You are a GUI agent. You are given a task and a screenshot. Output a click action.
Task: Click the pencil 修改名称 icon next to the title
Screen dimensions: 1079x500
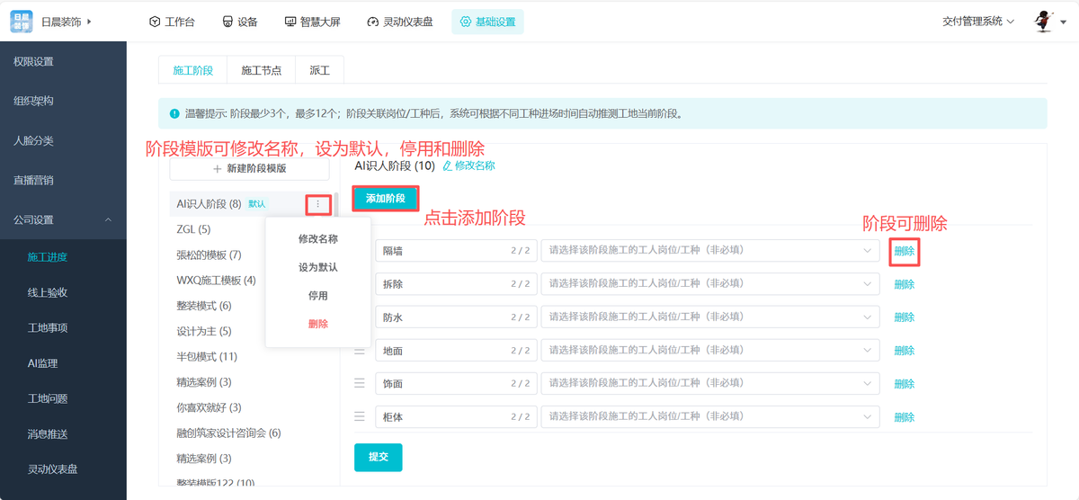click(448, 165)
